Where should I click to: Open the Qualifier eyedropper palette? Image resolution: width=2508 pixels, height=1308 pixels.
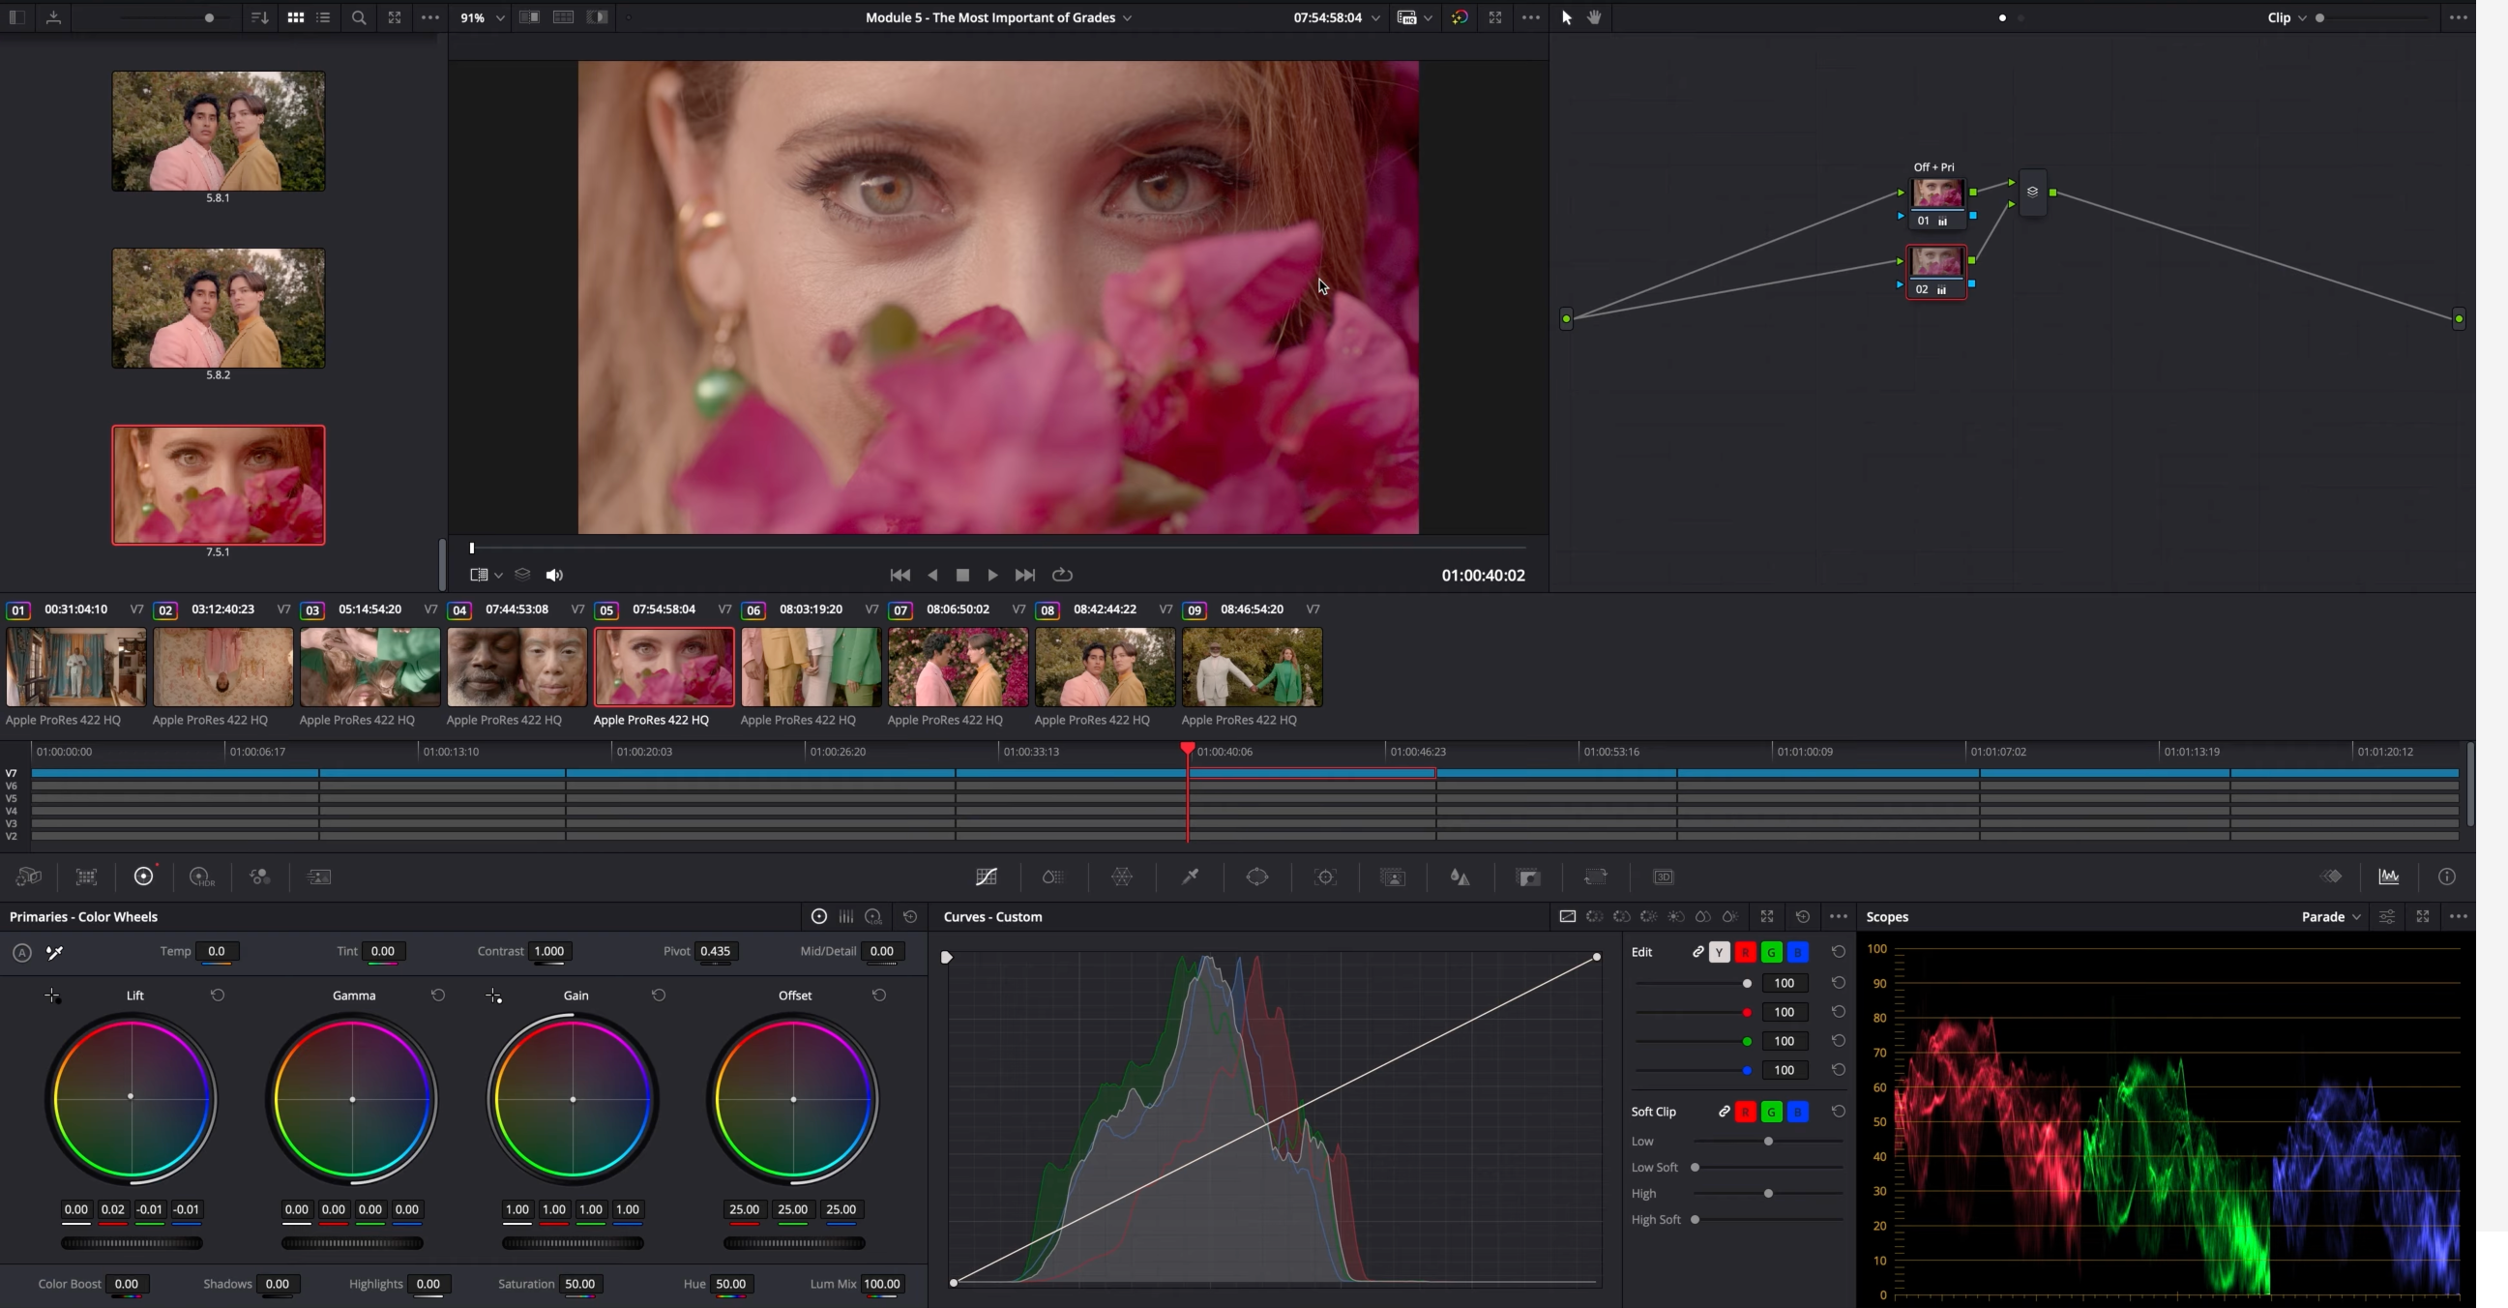(x=1190, y=877)
